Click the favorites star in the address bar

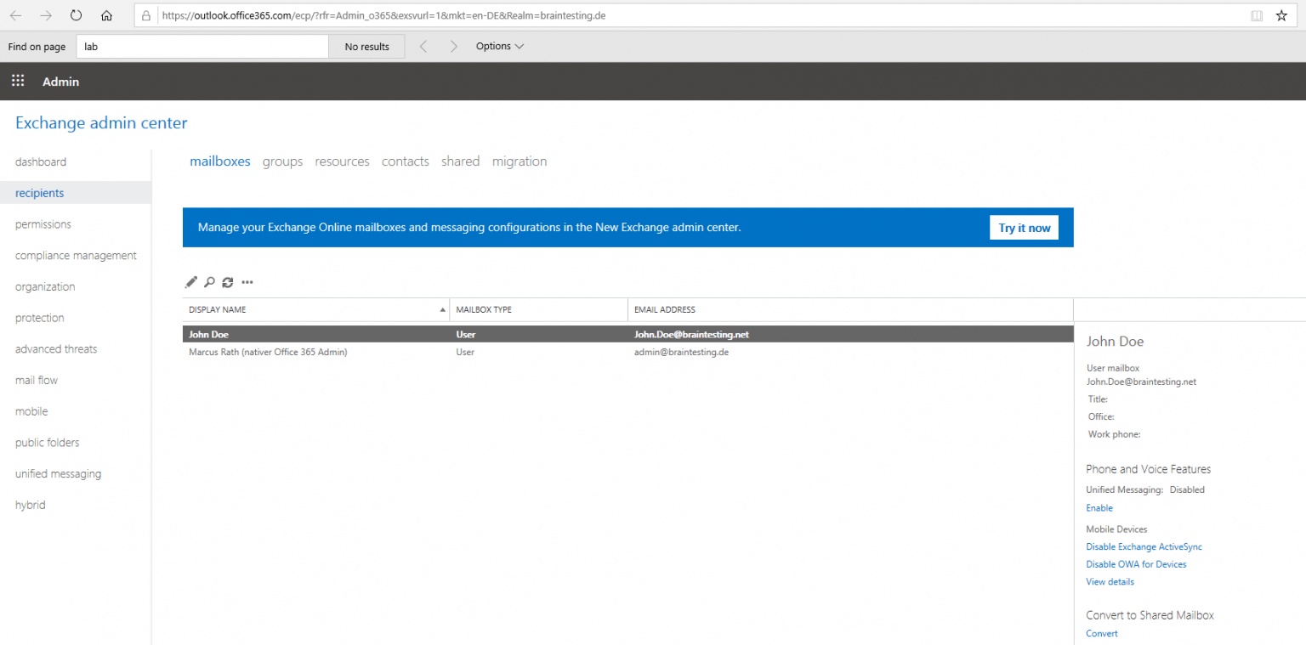point(1282,14)
